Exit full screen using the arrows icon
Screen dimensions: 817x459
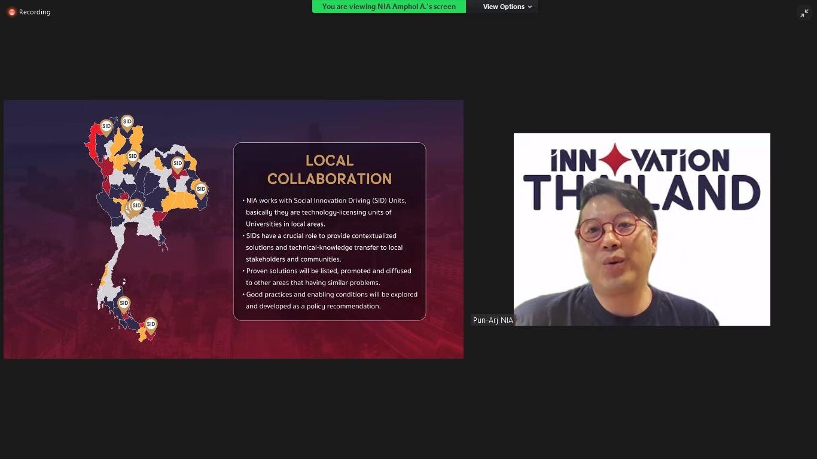pyautogui.click(x=804, y=13)
